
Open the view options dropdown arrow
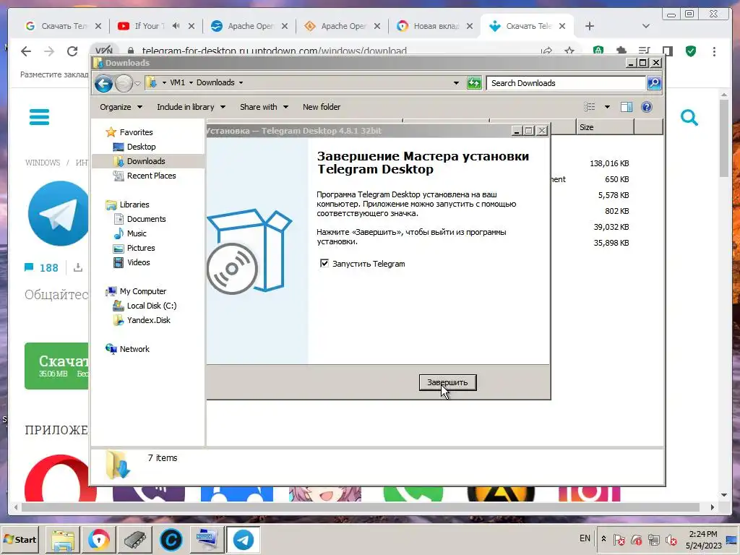[607, 107]
